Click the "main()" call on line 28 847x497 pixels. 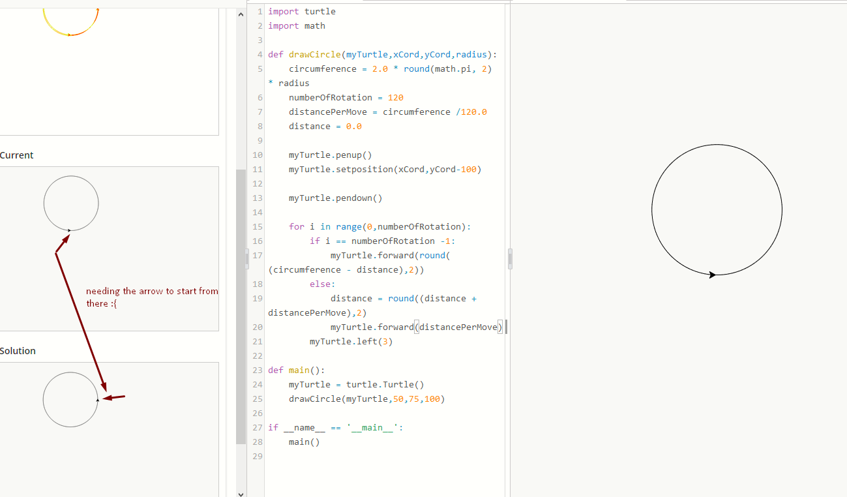pos(305,442)
